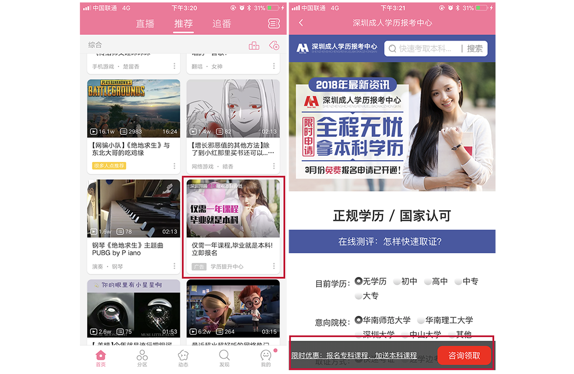
Task: Tap the 深圳成人学历报考中心 logo beside the search box
Action: pyautogui.click(x=337, y=48)
